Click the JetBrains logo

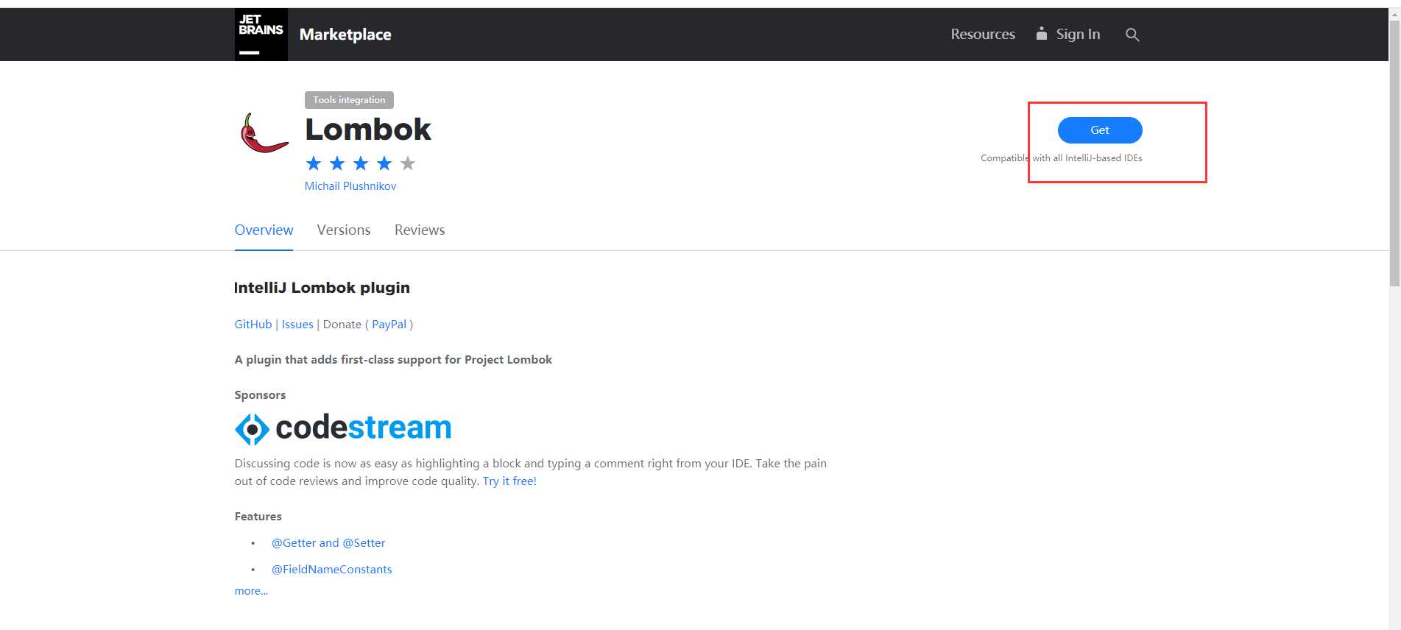coord(261,35)
